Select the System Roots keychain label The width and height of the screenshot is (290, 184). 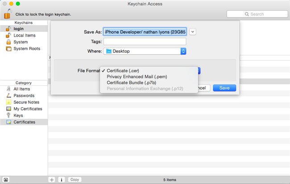click(x=27, y=49)
